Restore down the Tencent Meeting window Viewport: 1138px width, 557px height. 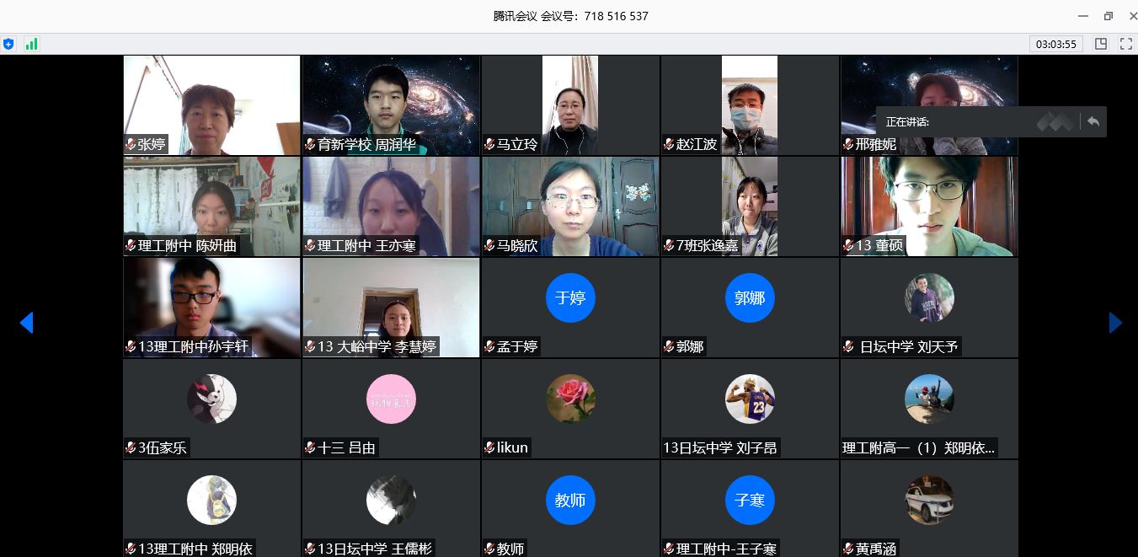point(1108,16)
